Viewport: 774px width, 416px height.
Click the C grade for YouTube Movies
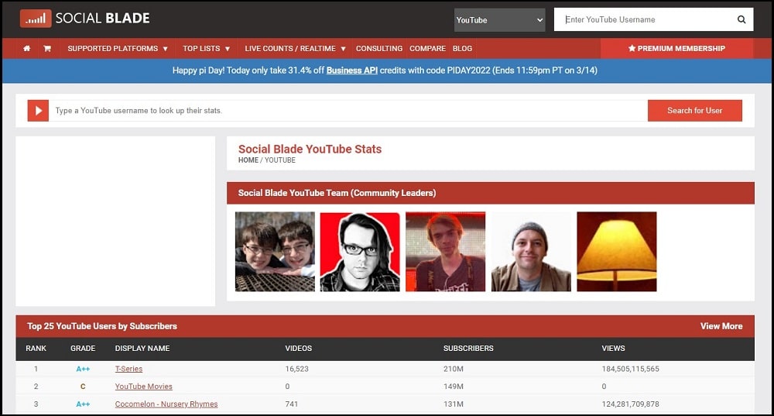pos(83,387)
